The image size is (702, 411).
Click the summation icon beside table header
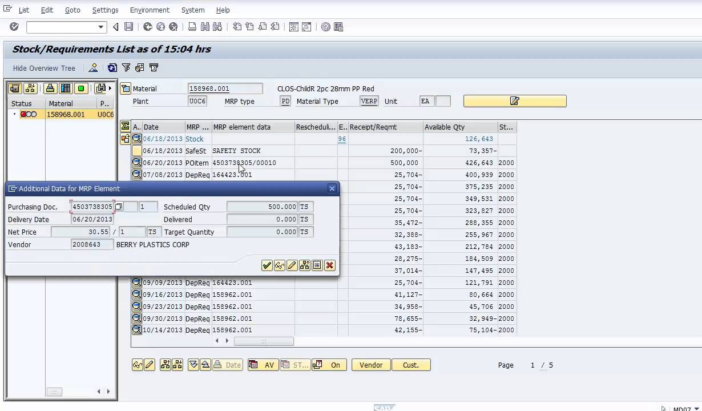tap(125, 127)
